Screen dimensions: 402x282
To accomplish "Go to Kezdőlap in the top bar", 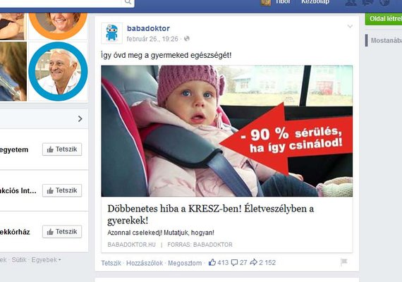I will [x=315, y=2].
